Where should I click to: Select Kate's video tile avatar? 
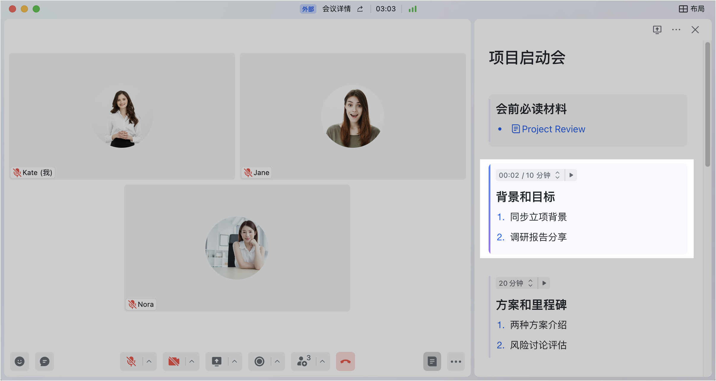click(122, 116)
